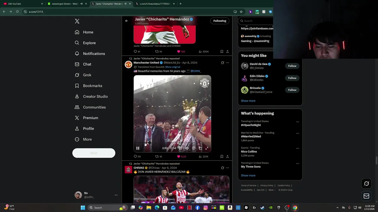378x212 pixels.
Task: Reply to the top post with 41 replies
Action: (137, 52)
